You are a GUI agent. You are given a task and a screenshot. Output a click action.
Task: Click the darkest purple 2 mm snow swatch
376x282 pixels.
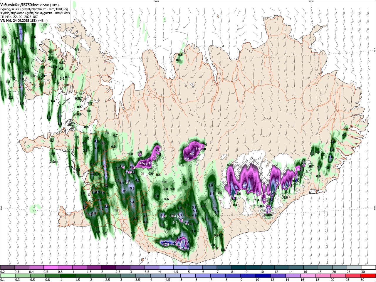[x=108, y=267]
